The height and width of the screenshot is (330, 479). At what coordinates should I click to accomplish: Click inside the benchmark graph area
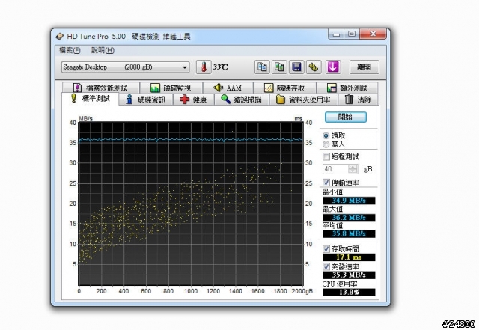pyautogui.click(x=191, y=204)
